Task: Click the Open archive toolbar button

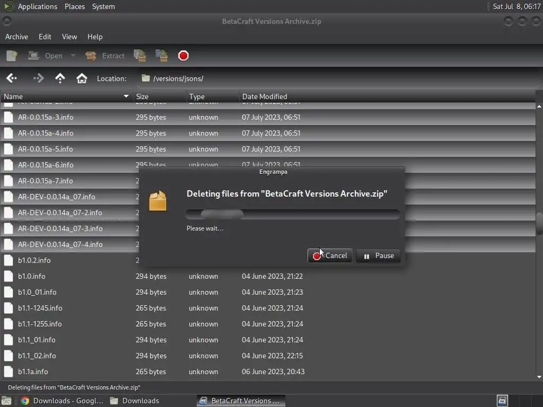Action: pos(46,56)
